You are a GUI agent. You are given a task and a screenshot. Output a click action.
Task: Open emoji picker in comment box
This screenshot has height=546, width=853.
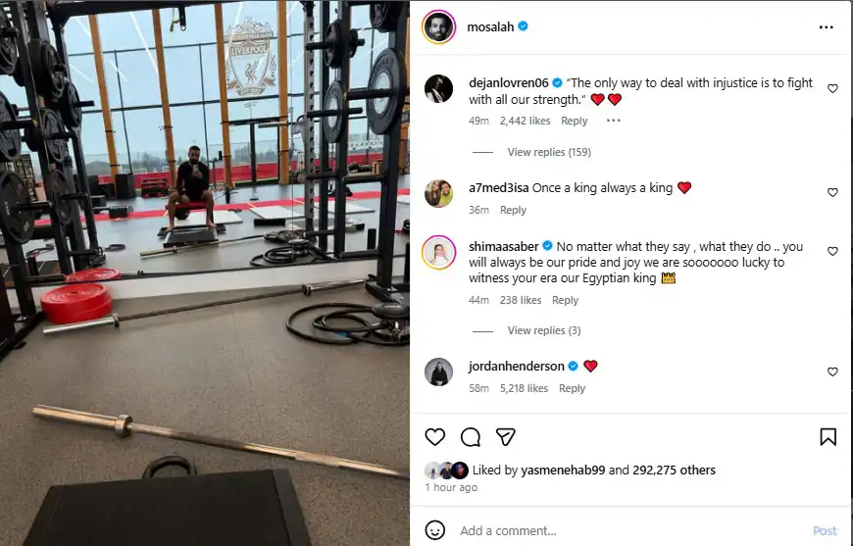434,530
